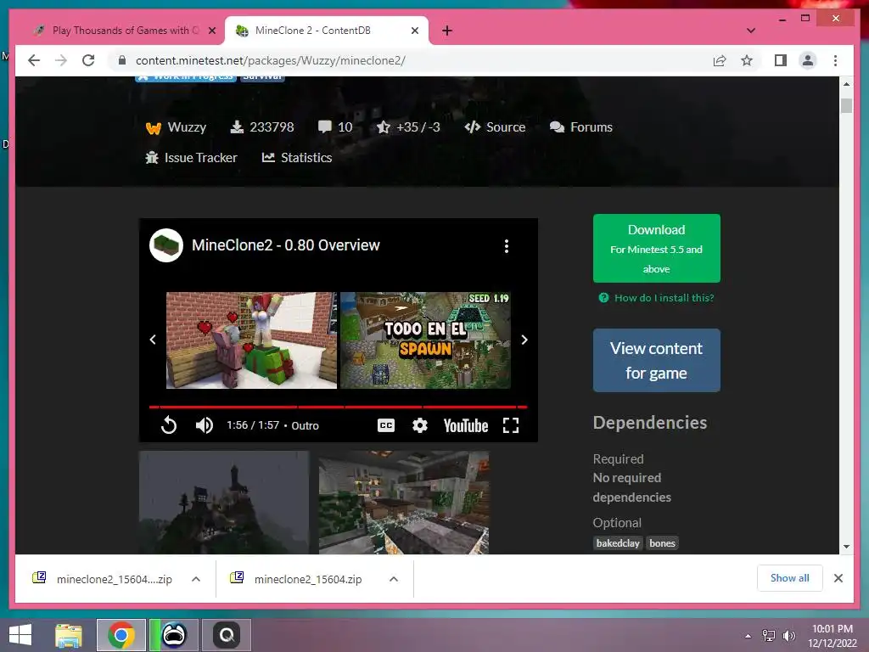Show previous suggested videos arrow
This screenshot has height=652, width=869.
click(153, 340)
